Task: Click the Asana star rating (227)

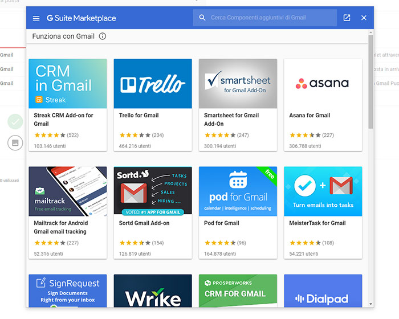Action: (x=312, y=135)
